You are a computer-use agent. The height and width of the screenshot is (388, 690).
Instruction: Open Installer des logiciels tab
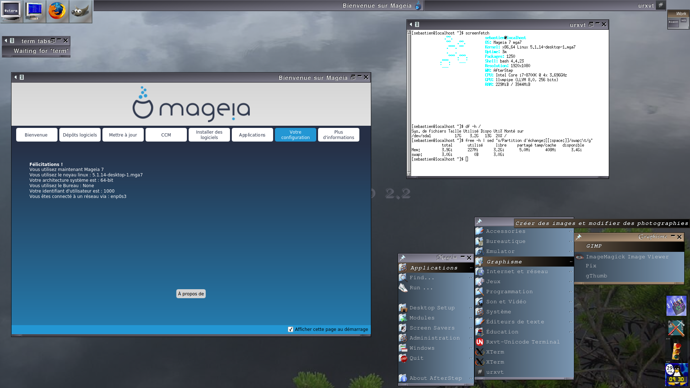[209, 135]
